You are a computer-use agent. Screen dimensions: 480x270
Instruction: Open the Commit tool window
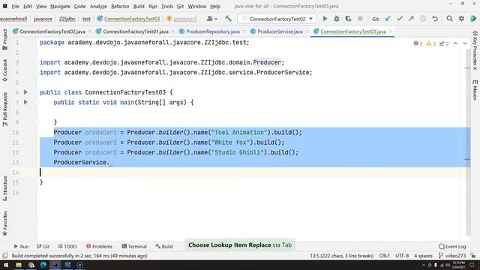click(x=5, y=70)
